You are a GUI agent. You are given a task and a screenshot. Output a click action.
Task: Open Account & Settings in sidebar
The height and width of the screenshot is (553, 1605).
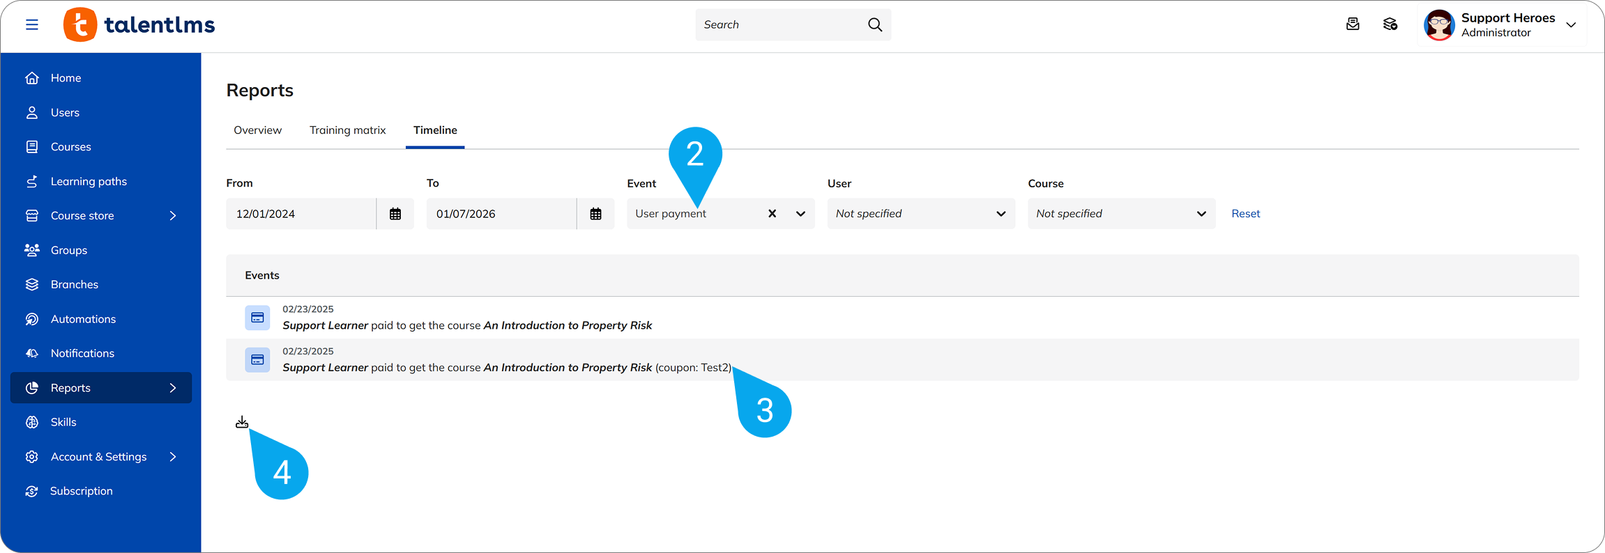pyautogui.click(x=101, y=457)
